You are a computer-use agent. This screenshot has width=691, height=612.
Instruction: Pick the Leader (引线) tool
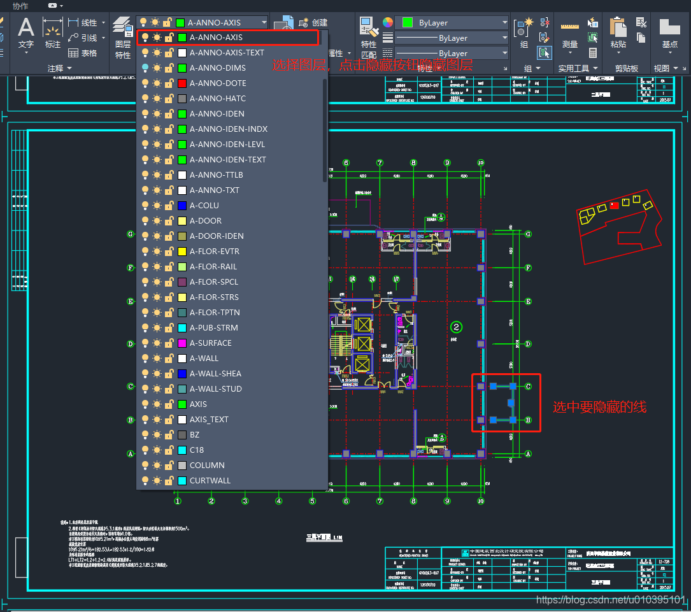pyautogui.click(x=83, y=38)
